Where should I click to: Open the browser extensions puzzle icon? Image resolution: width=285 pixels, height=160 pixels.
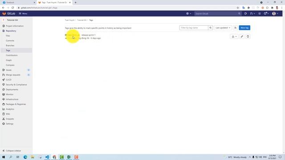click(x=272, y=8)
